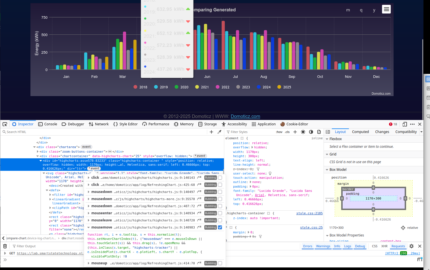The width and height of the screenshot is (430, 270).
Task: Switch to Console tab
Action: (x=48, y=124)
